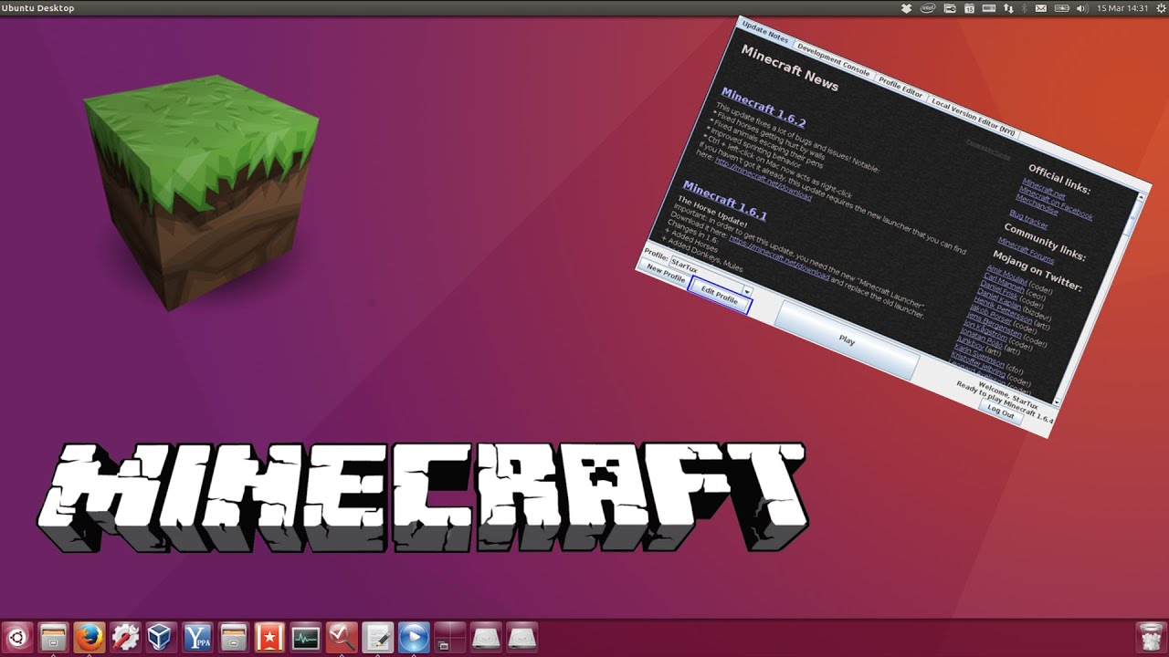The height and width of the screenshot is (657, 1169).
Task: Open the Minecraft Forums community link
Action: 1026,249
